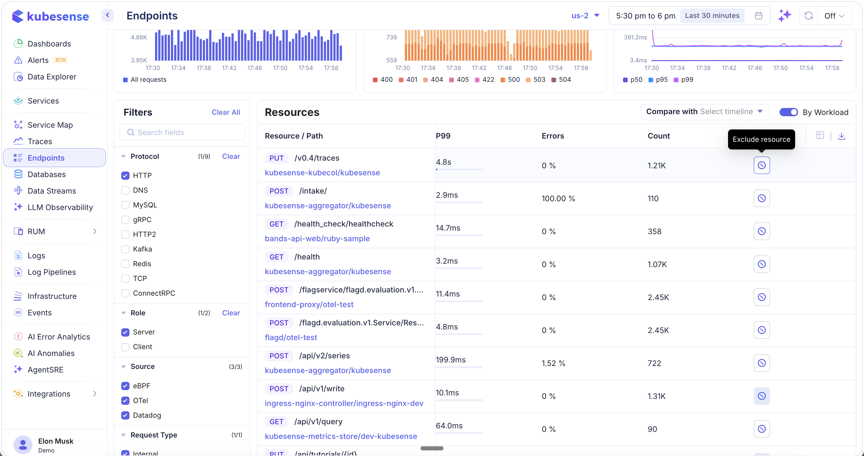Collapse the sidebar with the arrow button
The image size is (864, 456).
[x=108, y=15]
